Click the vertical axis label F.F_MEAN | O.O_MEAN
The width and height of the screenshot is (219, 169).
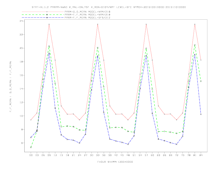(11, 87)
